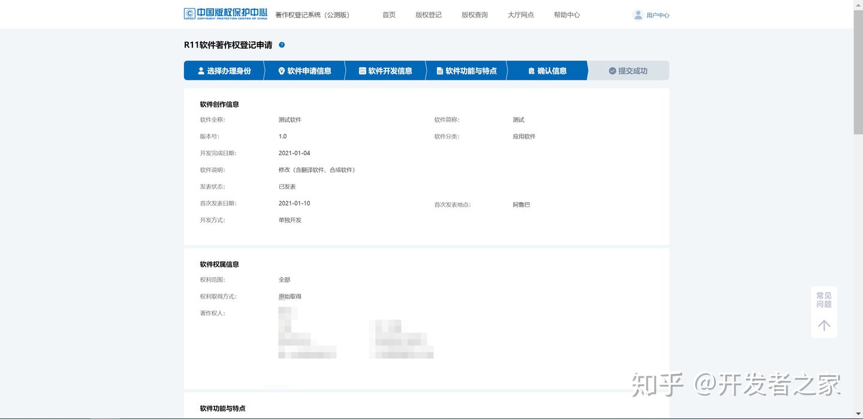The height and width of the screenshot is (419, 863).
Task: Click the clipboard icon in 确认信息 step
Action: point(531,71)
